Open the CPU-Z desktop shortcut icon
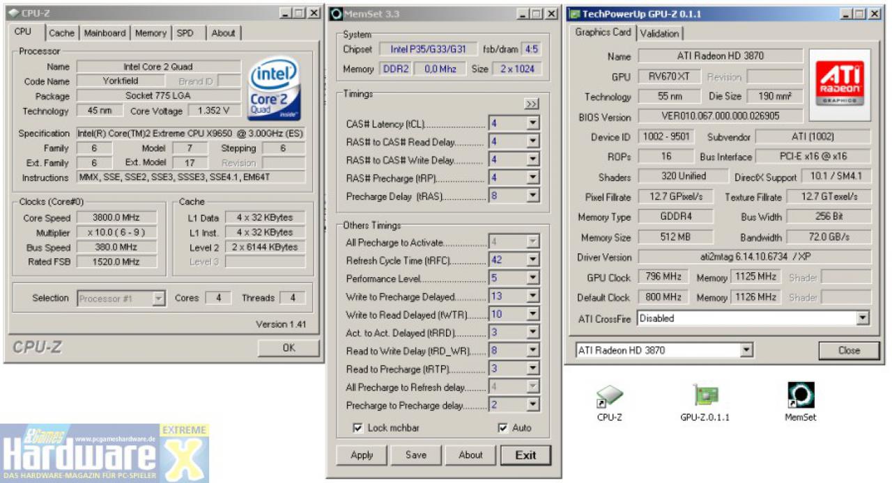 (x=608, y=397)
